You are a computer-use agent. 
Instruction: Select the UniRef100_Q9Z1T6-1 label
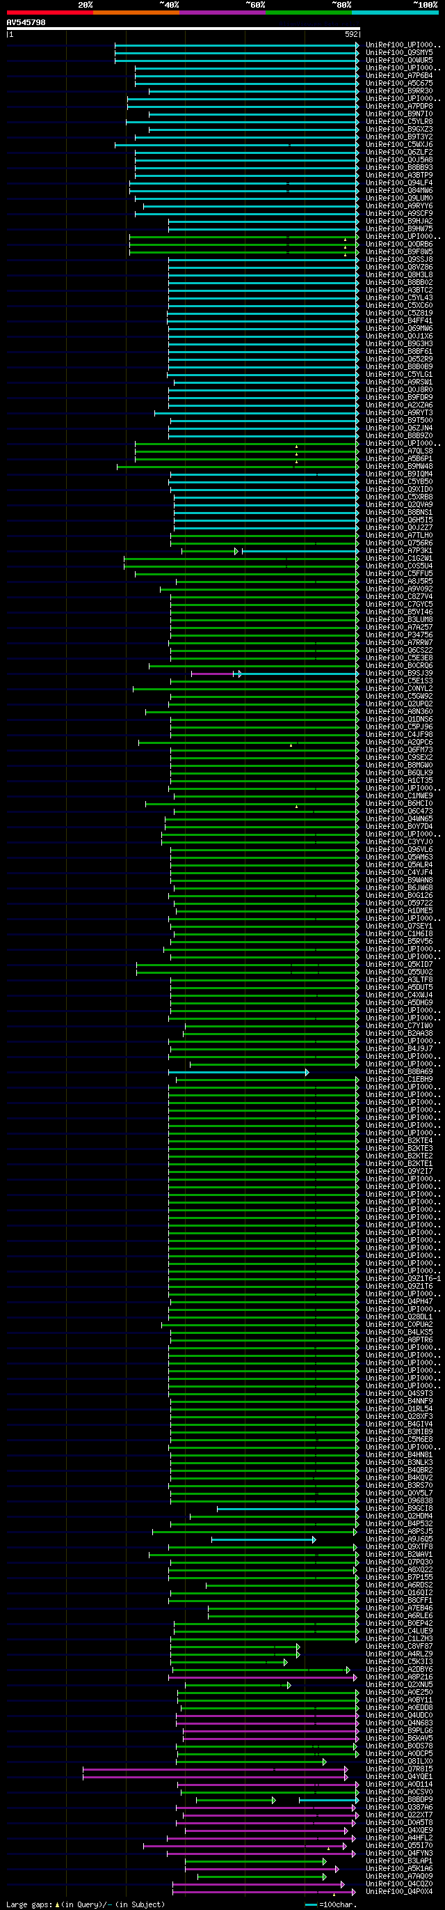click(x=403, y=1279)
